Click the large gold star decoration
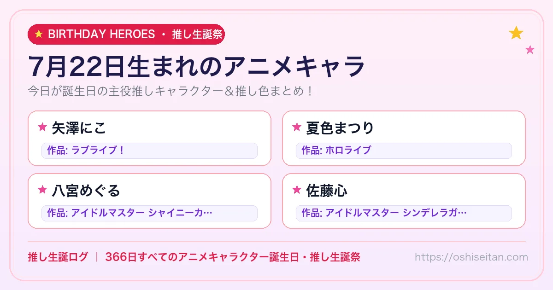This screenshot has width=553, height=290. pos(516,33)
